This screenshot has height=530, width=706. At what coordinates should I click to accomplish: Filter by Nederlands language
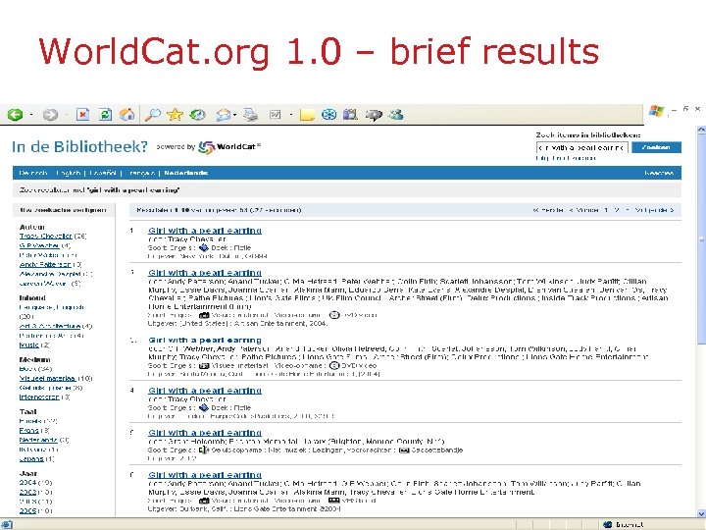[x=38, y=440]
